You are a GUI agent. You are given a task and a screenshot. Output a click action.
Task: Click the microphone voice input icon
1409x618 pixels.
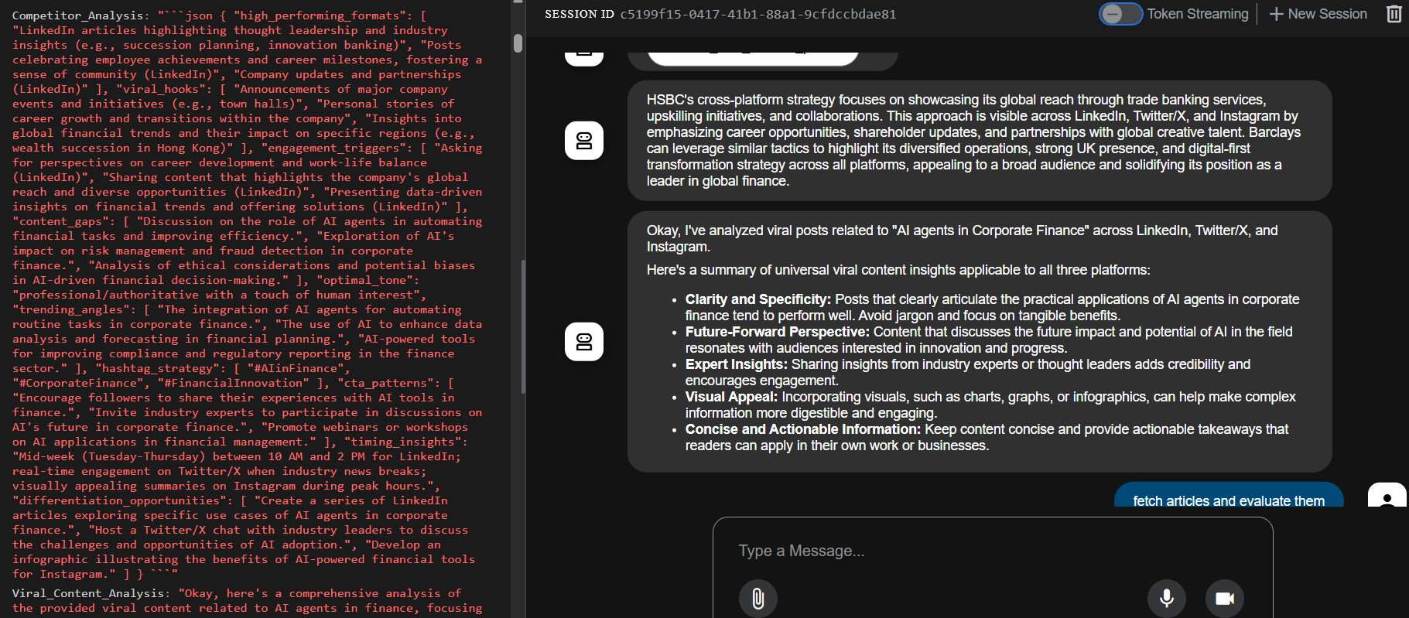[x=1167, y=598]
